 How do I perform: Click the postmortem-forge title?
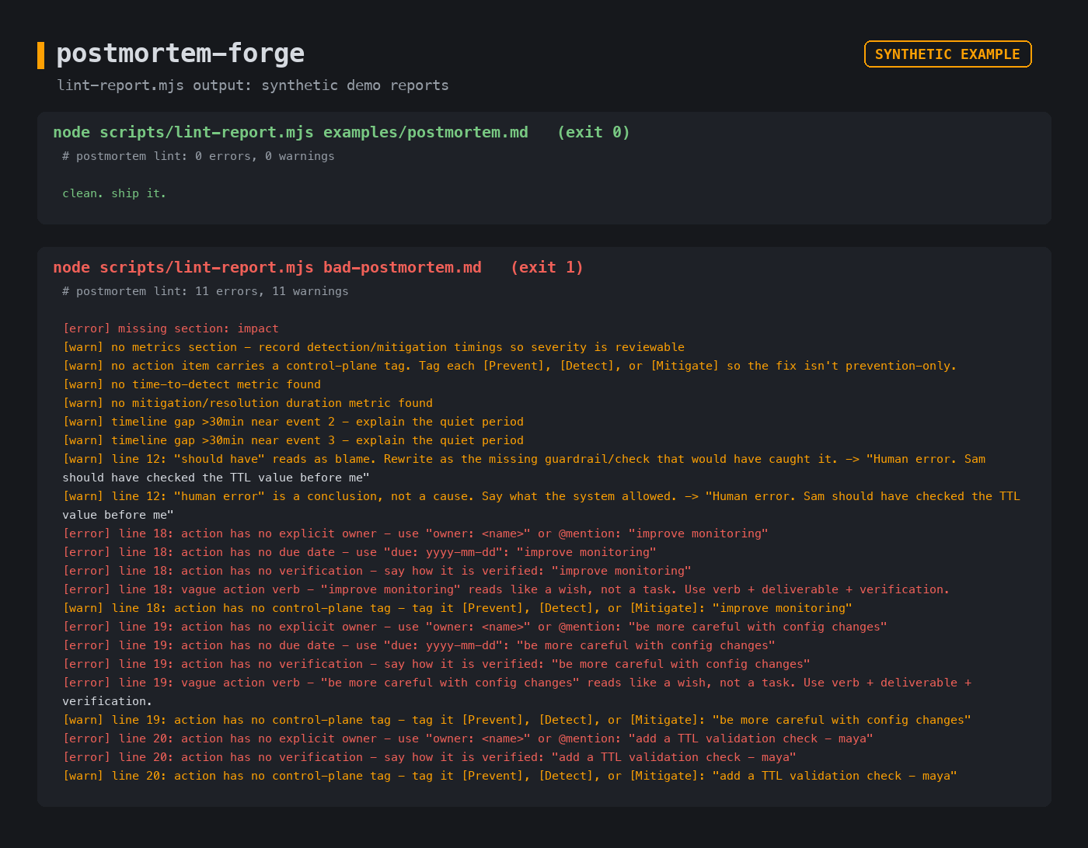click(180, 54)
